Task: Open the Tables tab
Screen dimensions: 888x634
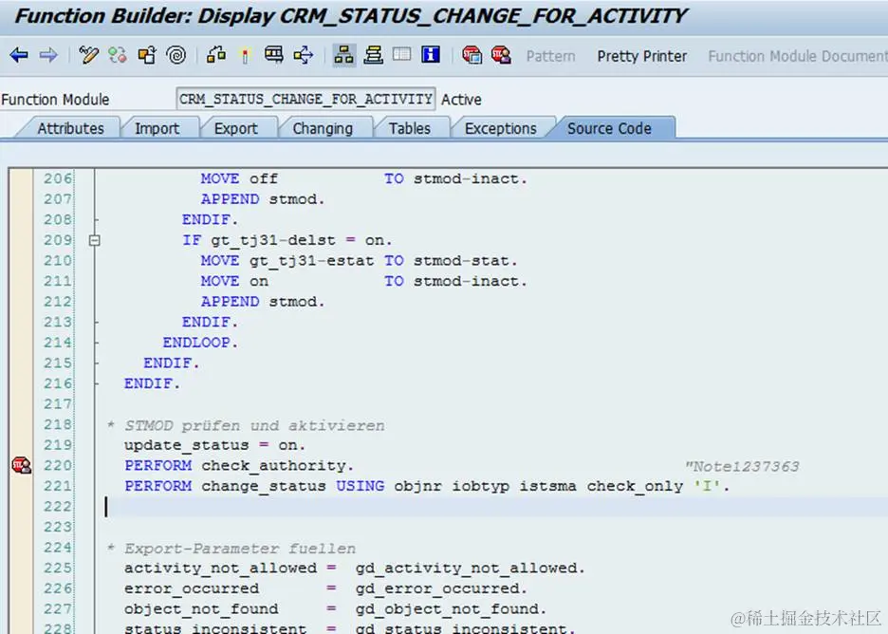Action: pyautogui.click(x=410, y=129)
